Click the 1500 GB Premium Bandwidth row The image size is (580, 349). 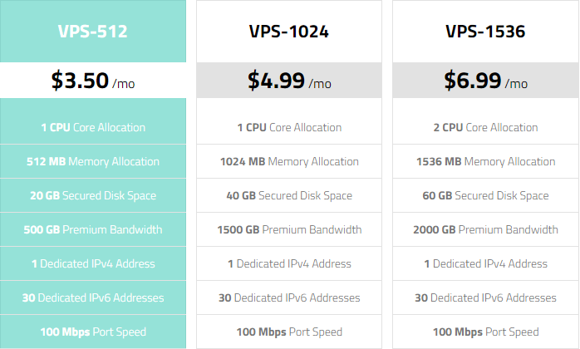[289, 230]
